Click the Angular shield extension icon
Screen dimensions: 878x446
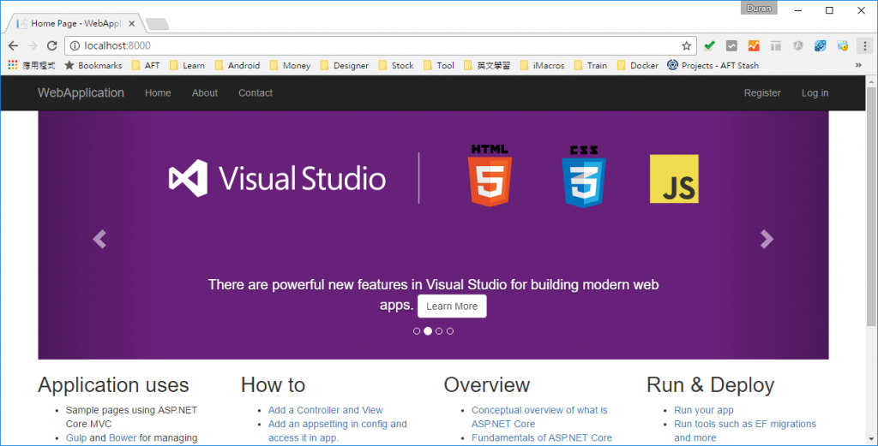tap(798, 46)
